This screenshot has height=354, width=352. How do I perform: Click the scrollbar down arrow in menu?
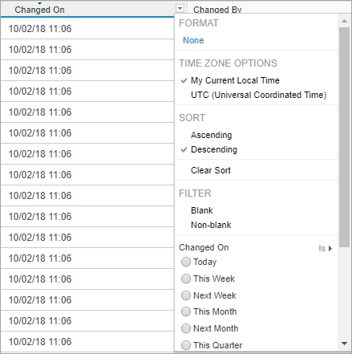345,344
